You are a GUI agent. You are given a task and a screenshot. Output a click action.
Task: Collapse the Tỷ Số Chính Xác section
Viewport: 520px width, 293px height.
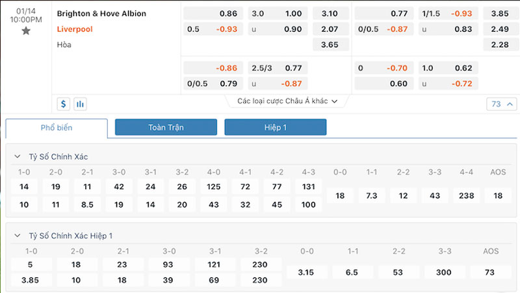[x=18, y=157]
